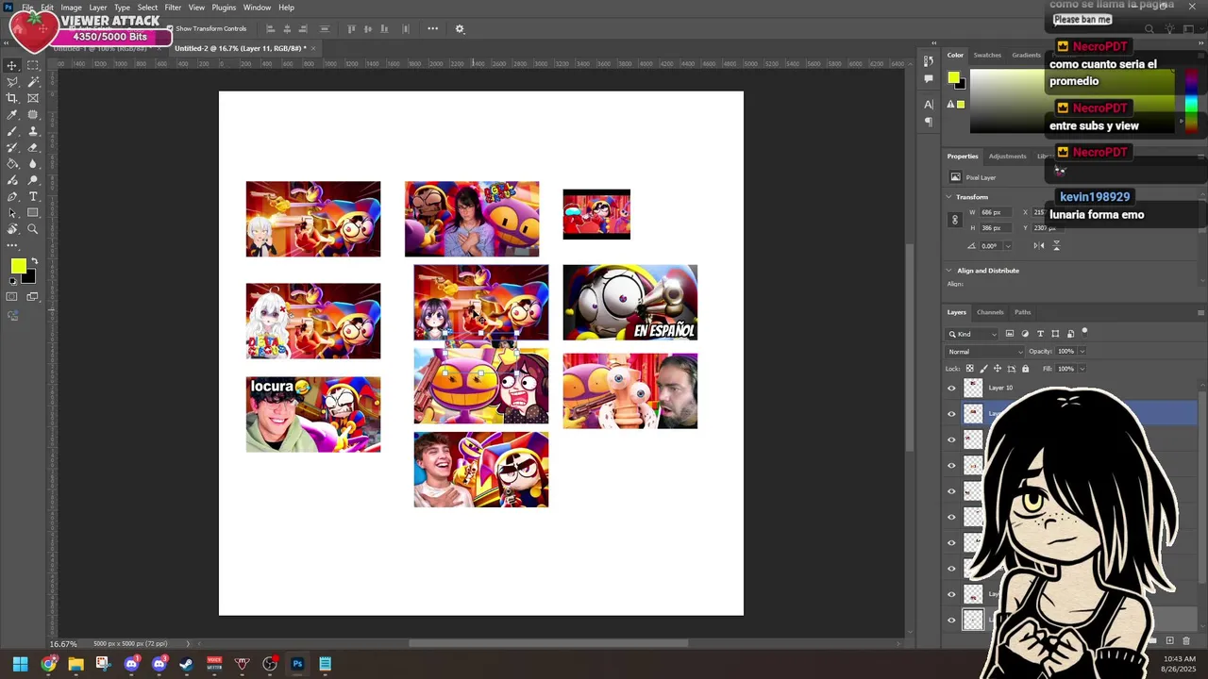The height and width of the screenshot is (679, 1208).
Task: Filter for pixel layers icon
Action: [x=1010, y=334]
